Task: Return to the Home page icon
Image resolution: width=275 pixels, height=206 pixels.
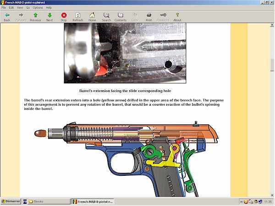Action: pos(92,15)
